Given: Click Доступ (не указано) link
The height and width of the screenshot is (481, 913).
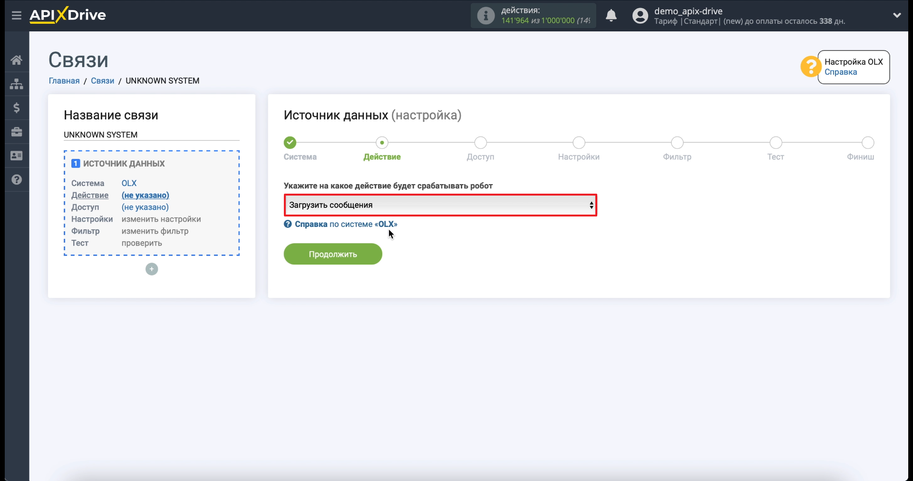Looking at the screenshot, I should pyautogui.click(x=145, y=207).
